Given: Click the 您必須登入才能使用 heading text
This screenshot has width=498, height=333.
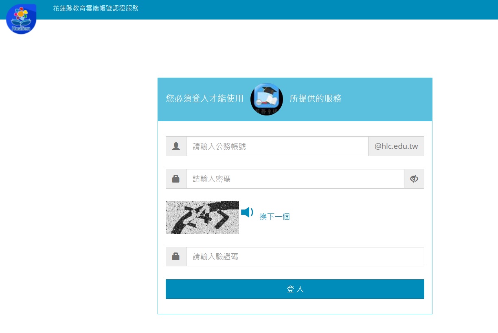Looking at the screenshot, I should 204,98.
